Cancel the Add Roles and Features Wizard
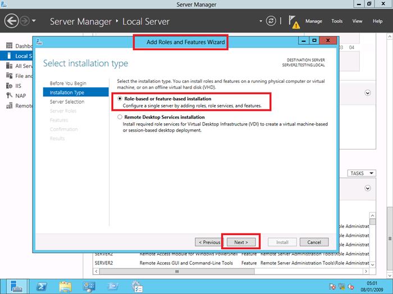Screen dimensions: 393x294 314,242
